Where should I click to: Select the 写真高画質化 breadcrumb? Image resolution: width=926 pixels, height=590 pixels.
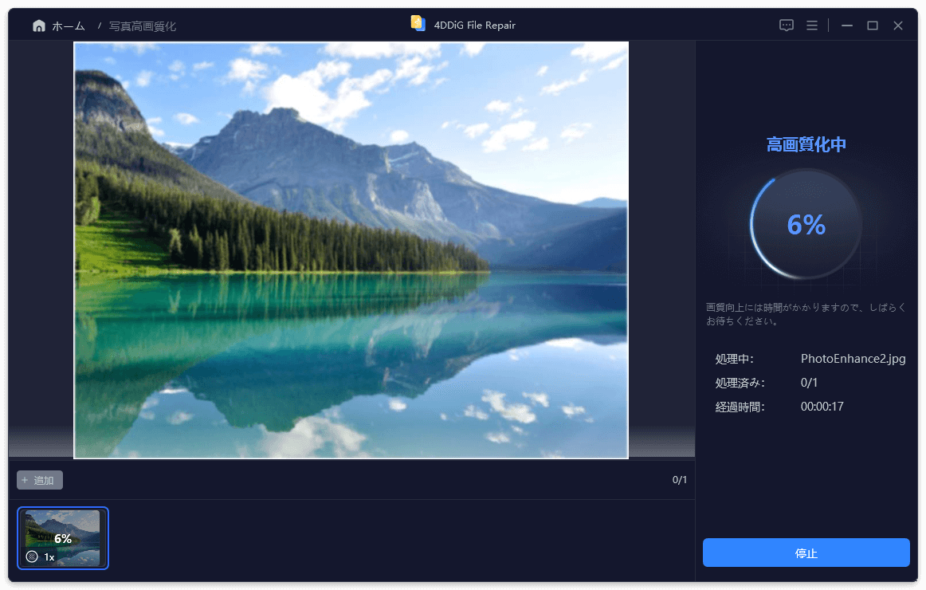(x=143, y=26)
